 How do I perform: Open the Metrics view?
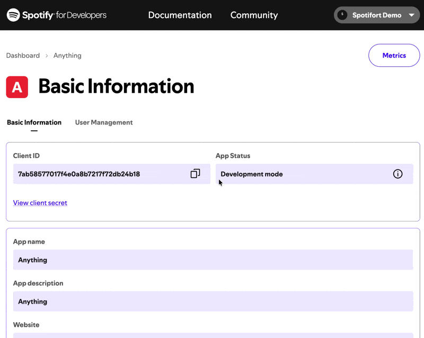(394, 55)
